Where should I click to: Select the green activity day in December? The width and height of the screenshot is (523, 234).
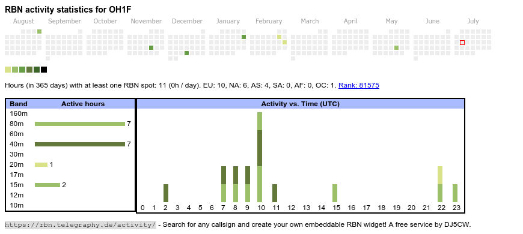[186, 53]
